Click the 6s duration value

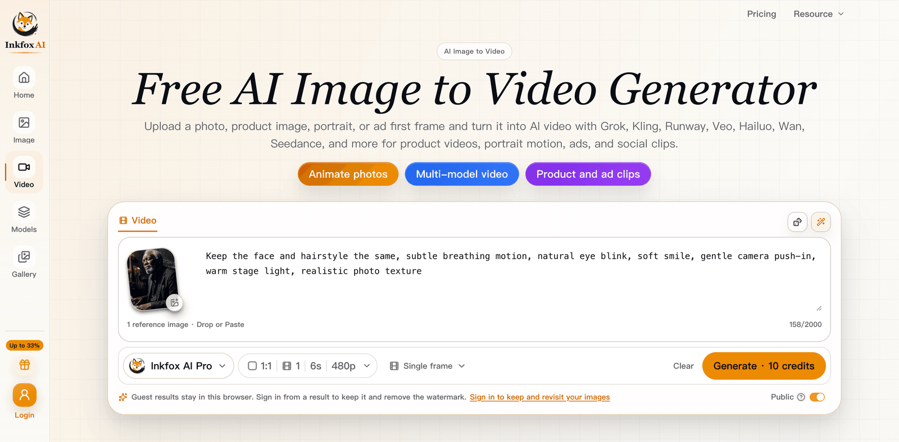[316, 366]
